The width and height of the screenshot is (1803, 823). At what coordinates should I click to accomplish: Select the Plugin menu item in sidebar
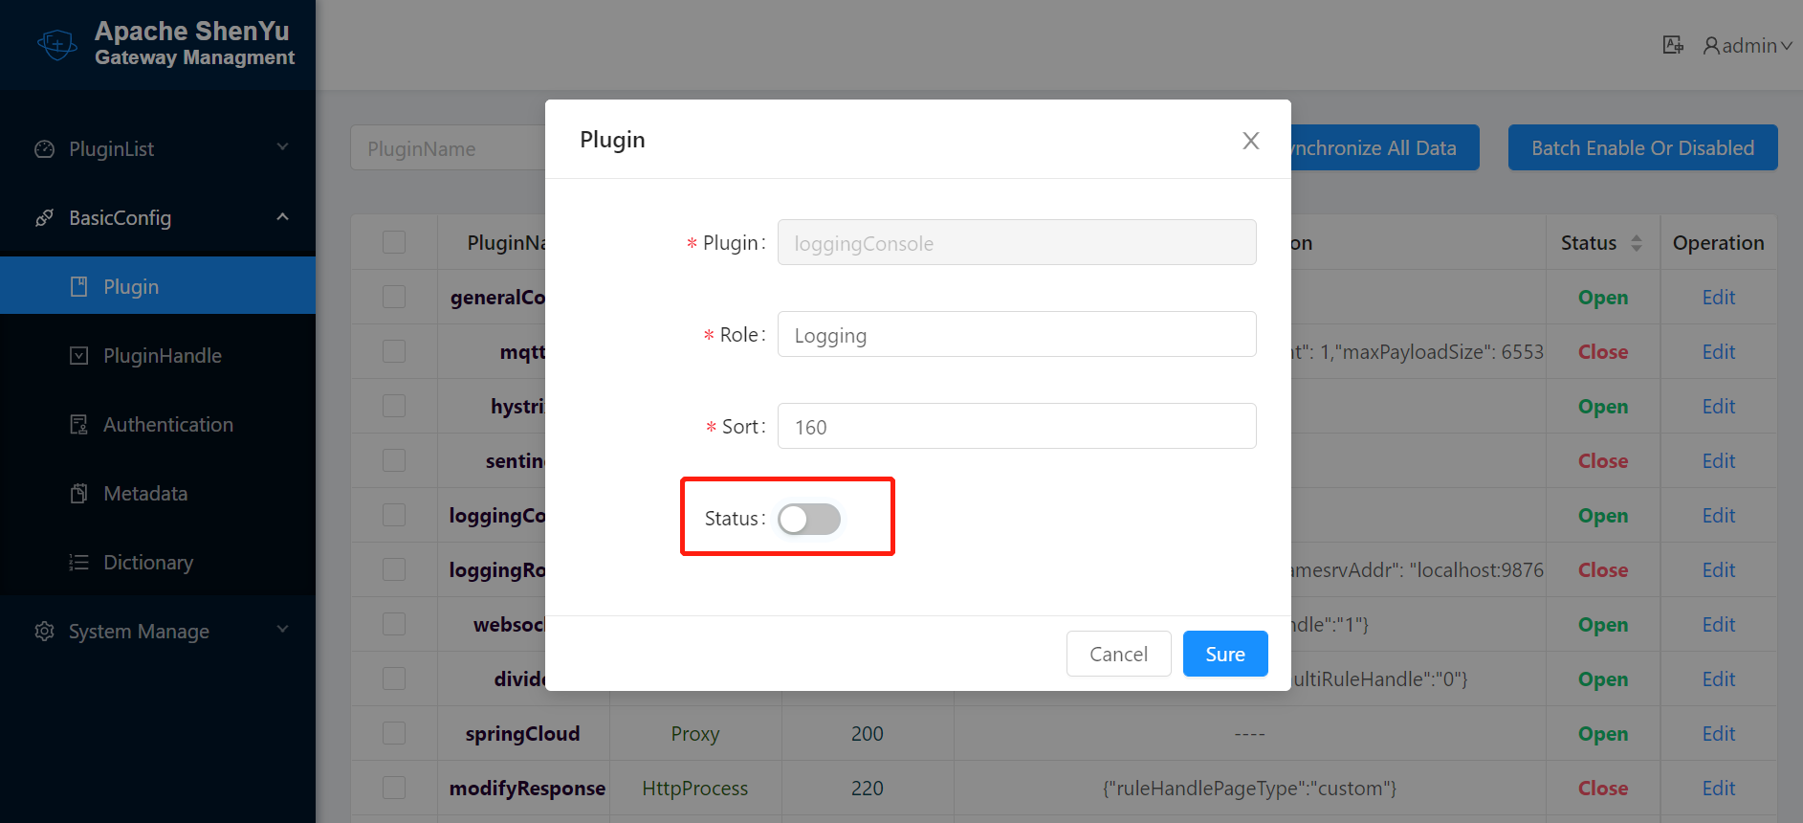[x=131, y=287]
